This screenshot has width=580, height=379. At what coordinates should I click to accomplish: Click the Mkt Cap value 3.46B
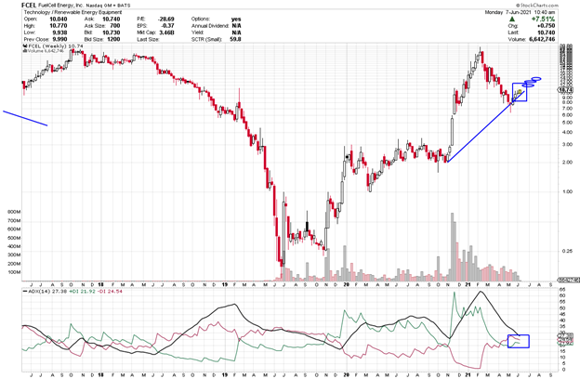(166, 33)
